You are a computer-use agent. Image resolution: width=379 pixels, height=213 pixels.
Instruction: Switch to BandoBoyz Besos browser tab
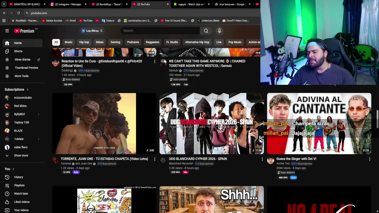pyautogui.click(x=109, y=4)
